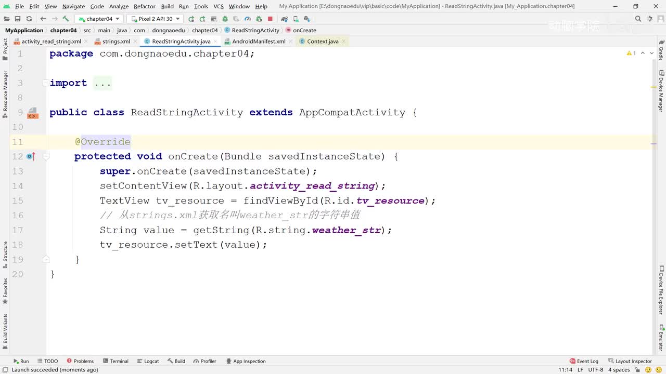Toggle read-only lock icon in status bar

[638, 370]
